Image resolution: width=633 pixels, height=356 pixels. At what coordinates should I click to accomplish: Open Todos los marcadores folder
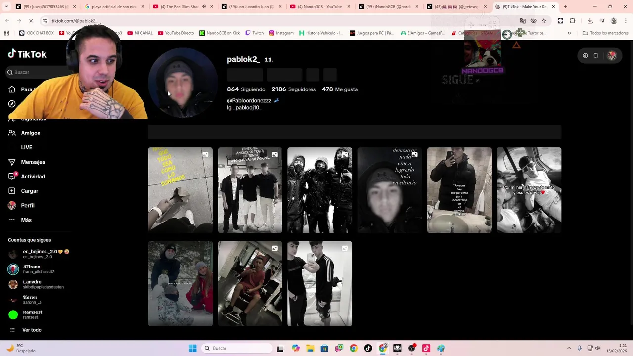click(x=605, y=33)
